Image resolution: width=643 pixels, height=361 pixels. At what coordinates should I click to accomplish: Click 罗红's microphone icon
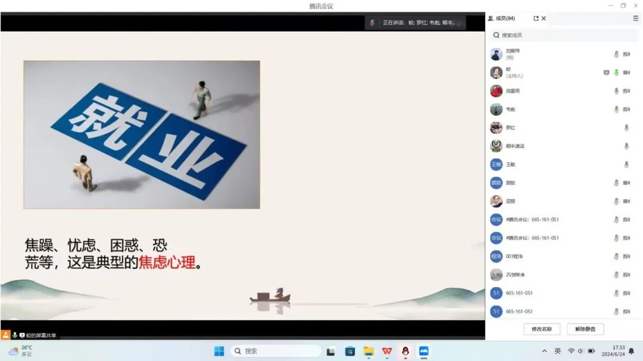(626, 128)
